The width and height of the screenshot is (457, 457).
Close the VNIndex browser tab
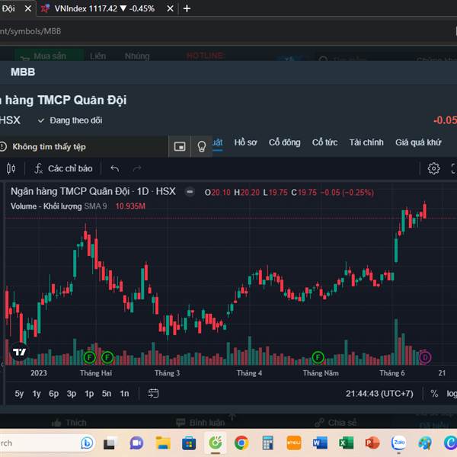(170, 8)
